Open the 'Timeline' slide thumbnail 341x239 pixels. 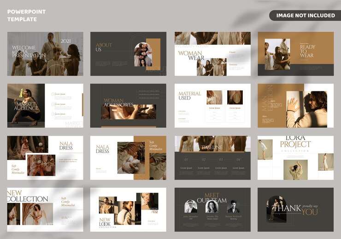(x=212, y=158)
